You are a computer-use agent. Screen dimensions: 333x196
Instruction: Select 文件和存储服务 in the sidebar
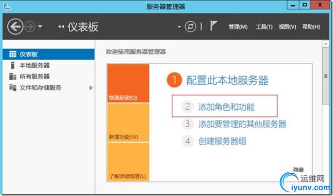tap(49, 87)
